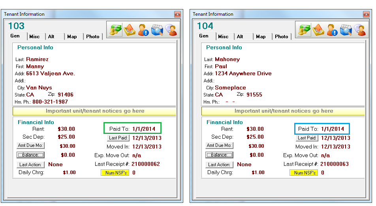Click yellow Num NSF's button in unit 104

(x=304, y=173)
